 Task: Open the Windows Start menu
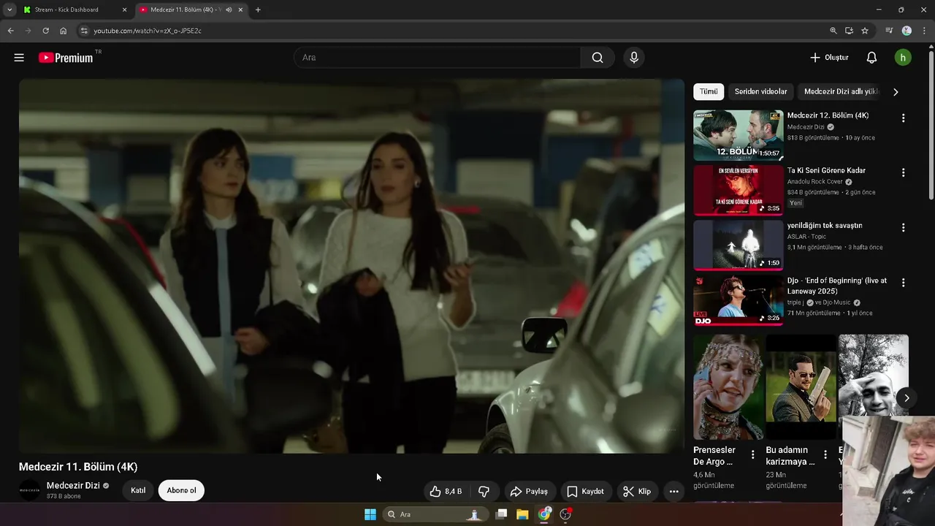coord(370,514)
